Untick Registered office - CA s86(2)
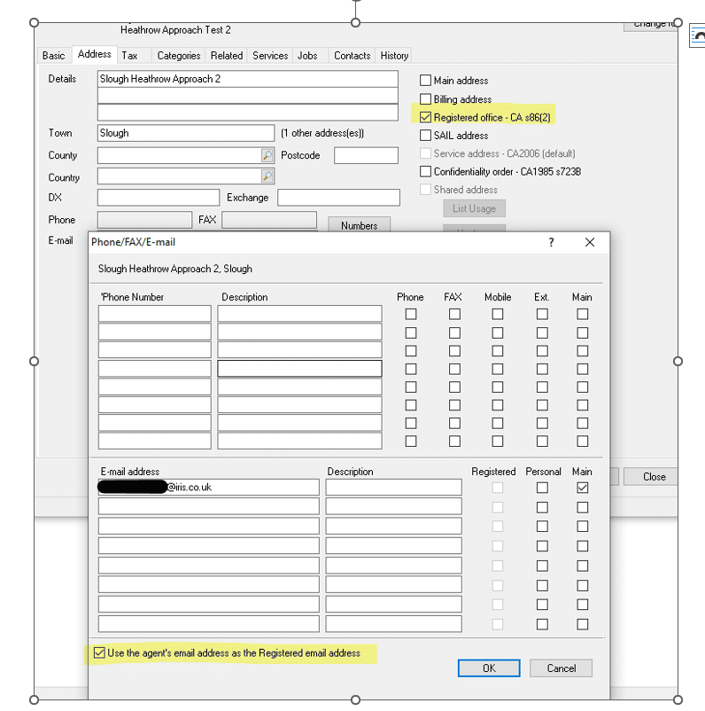The height and width of the screenshot is (711, 705). pos(425,117)
